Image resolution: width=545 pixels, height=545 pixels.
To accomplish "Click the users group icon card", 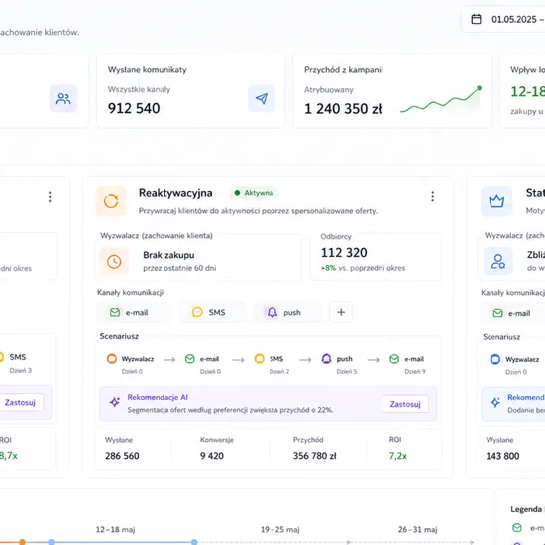I will pos(63,99).
